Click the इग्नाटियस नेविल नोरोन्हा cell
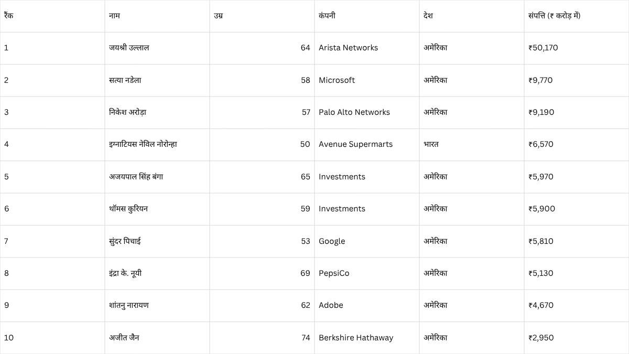 [x=143, y=144]
